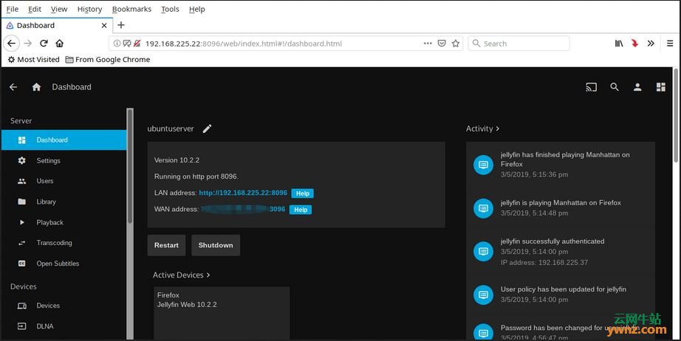Open the Tools menu
The width and height of the screenshot is (681, 341).
point(170,9)
